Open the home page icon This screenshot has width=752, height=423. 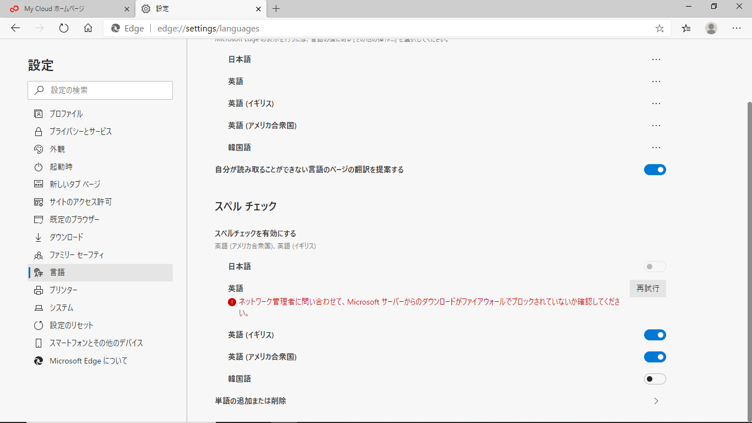click(88, 28)
